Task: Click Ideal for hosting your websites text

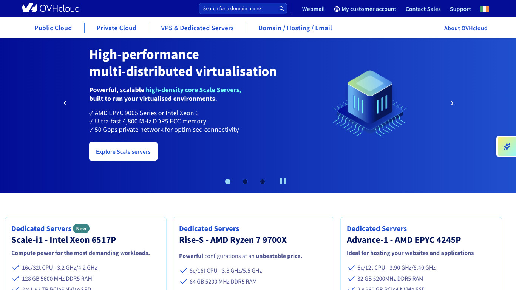Action: 410,253
